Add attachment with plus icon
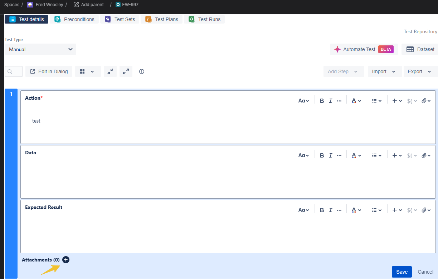The height and width of the screenshot is (279, 438). 66,260
